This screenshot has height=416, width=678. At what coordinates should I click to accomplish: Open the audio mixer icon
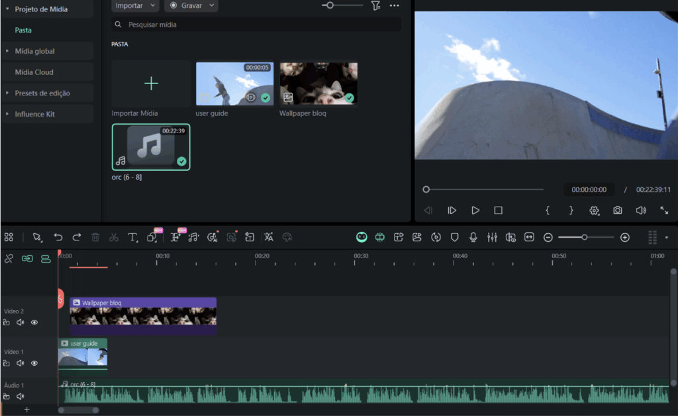tap(492, 237)
